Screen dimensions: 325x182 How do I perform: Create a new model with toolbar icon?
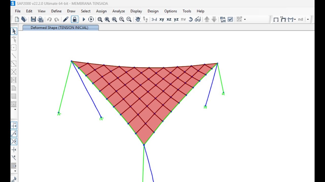[x=17, y=19]
